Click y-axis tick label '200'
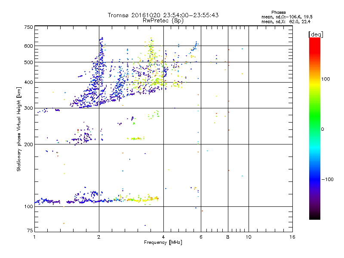This screenshot has height=258, width=344. (x=28, y=144)
